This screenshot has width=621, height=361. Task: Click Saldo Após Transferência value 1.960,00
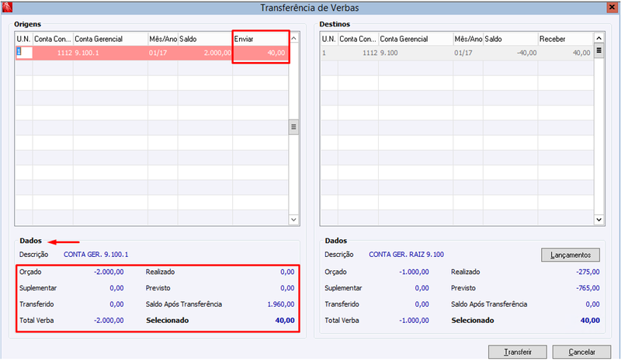(281, 304)
